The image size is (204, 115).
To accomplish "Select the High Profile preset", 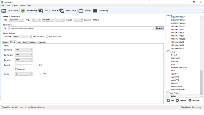I will point(176,58).
